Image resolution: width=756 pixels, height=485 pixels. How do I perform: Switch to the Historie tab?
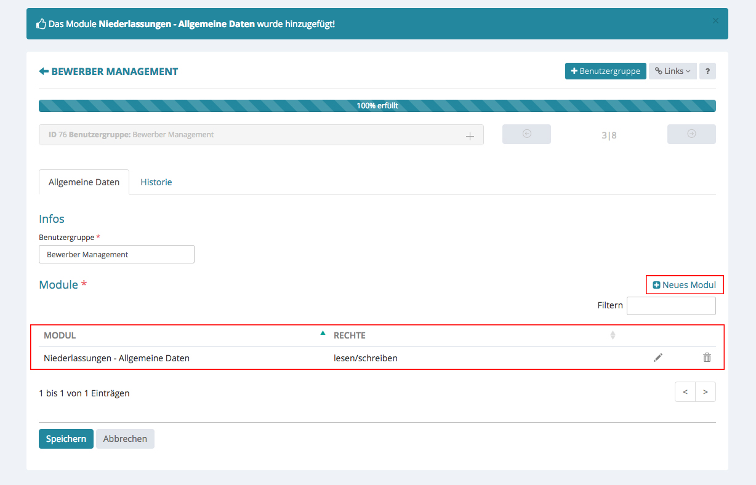(x=156, y=182)
